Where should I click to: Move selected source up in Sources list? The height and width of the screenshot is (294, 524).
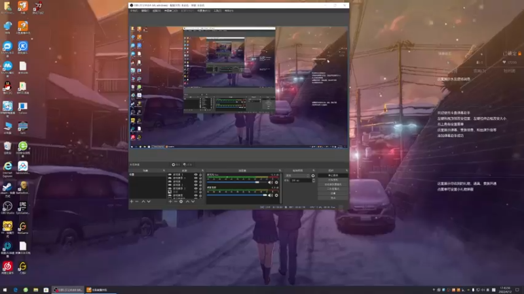[x=187, y=201]
